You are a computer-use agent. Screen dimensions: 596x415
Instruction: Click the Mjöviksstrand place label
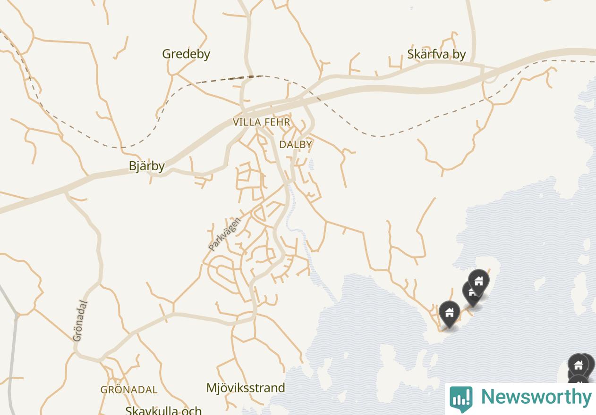[246, 388]
